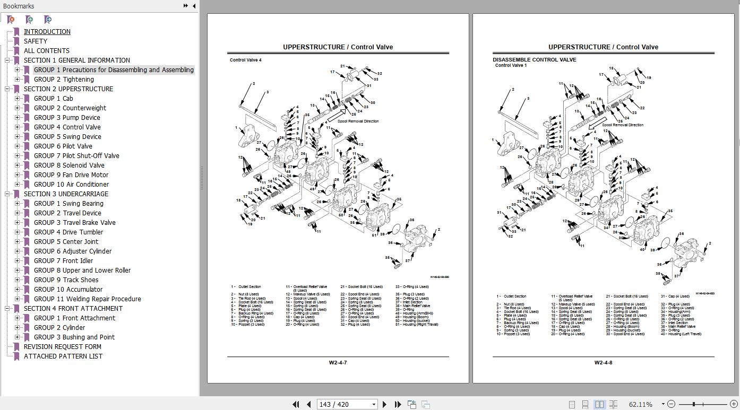Collapse SECTION 1 GENERAL INFORMATION
Image resolution: width=740 pixels, height=410 pixels.
pos(7,60)
